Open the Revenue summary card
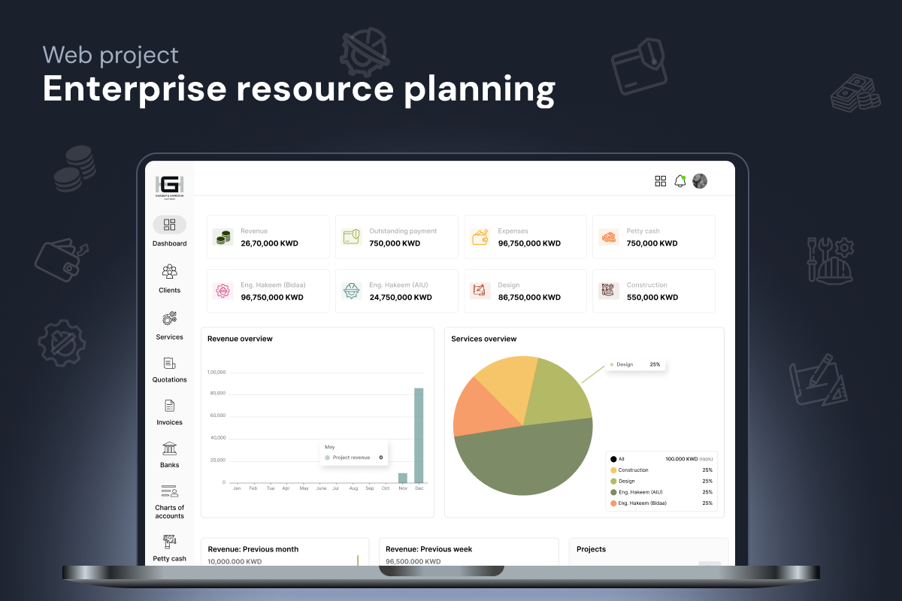The image size is (902, 601). click(268, 237)
